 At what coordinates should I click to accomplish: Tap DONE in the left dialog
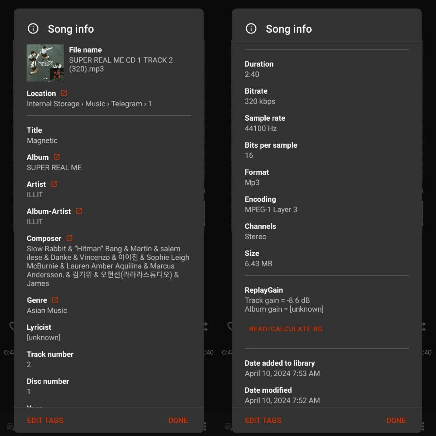click(x=178, y=420)
